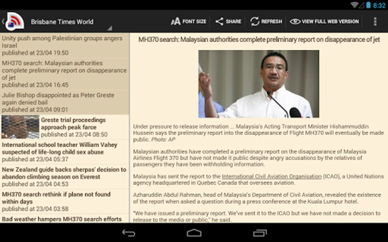Viewport: 388px width, 242px height.
Task: Tap timestamp published at 23/04 16:45
Action: (x=35, y=85)
